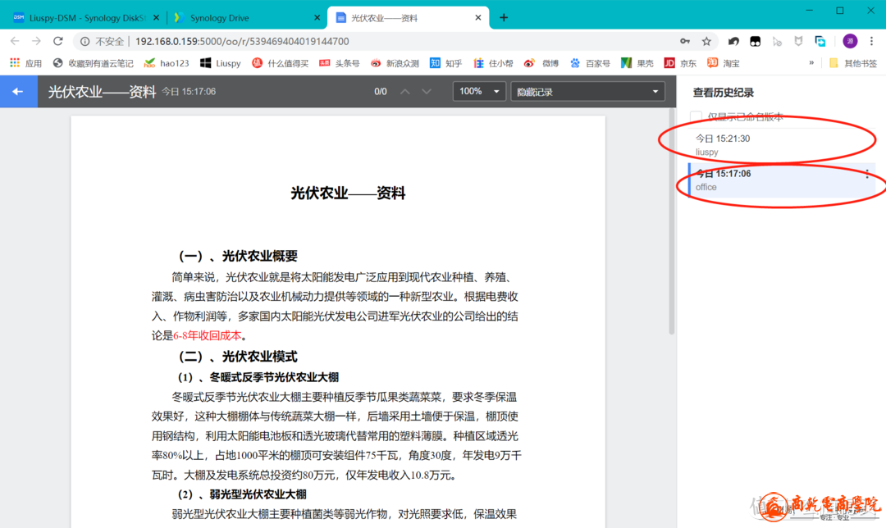Open the 什么值得买 bookmark

click(x=281, y=63)
